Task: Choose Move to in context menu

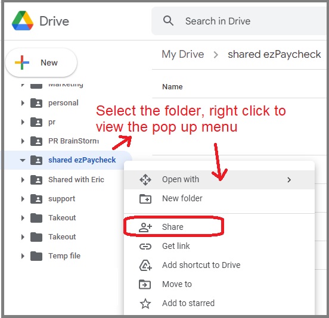Action: pyautogui.click(x=219, y=284)
